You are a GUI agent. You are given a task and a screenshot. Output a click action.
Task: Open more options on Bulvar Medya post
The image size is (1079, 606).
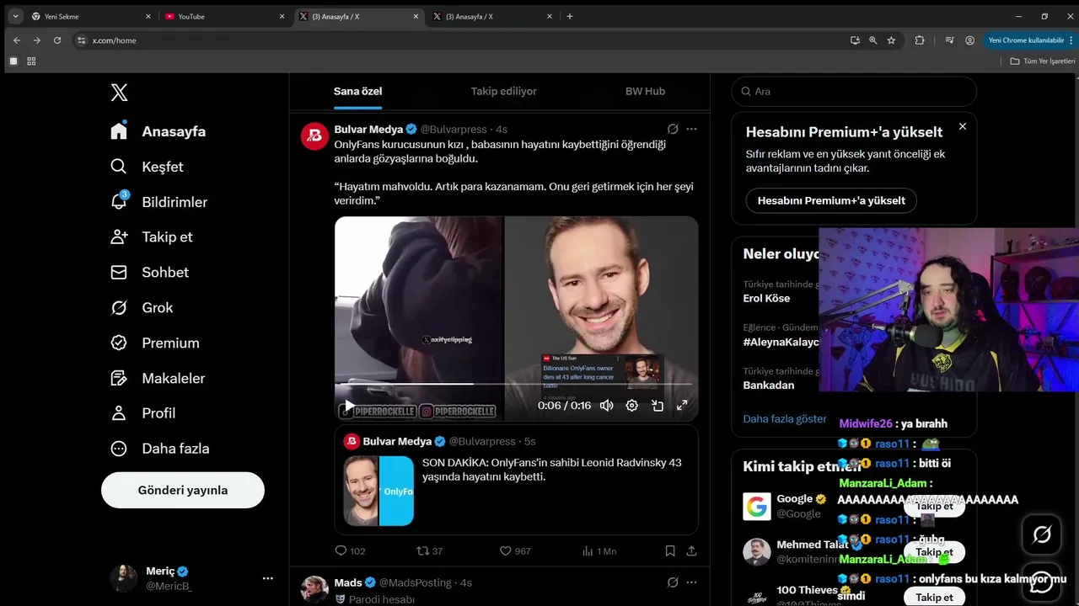[x=692, y=129]
